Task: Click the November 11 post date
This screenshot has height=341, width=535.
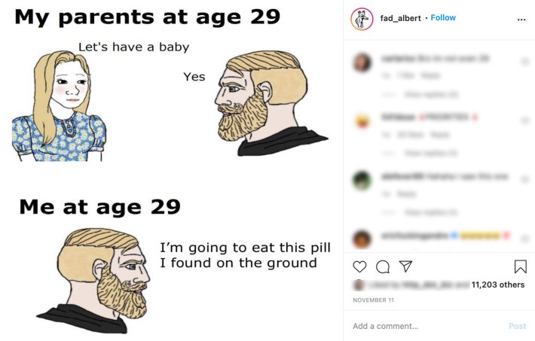Action: click(373, 300)
